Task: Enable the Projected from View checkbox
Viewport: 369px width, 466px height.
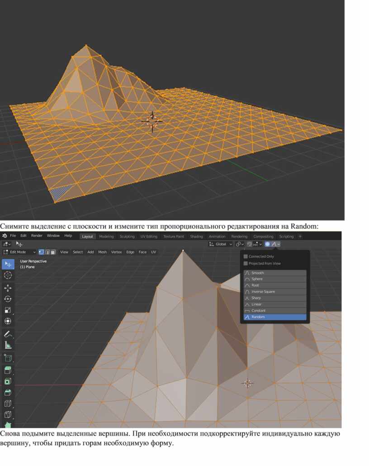Action: coord(246,263)
